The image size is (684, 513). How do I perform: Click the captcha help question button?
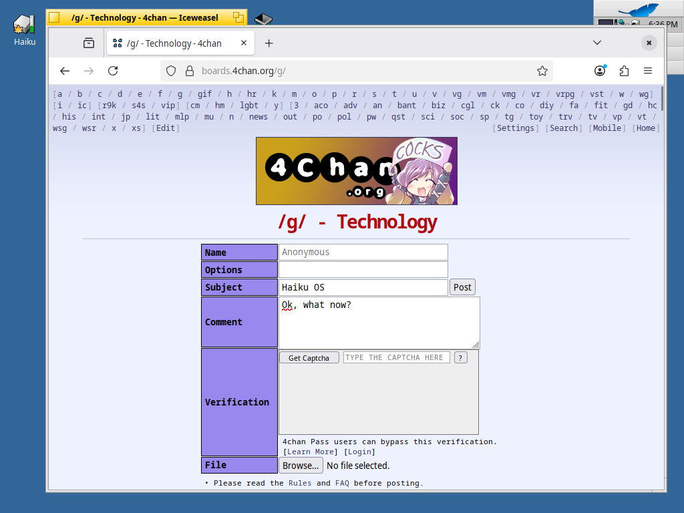click(461, 358)
